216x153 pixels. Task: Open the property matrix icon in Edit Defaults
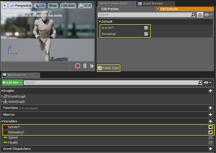(200, 15)
